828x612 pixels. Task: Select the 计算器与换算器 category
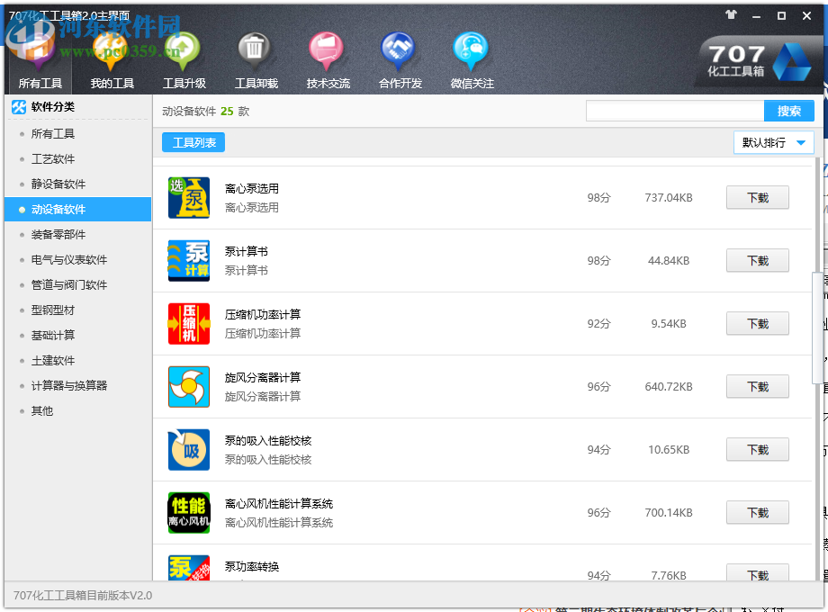[x=77, y=386]
